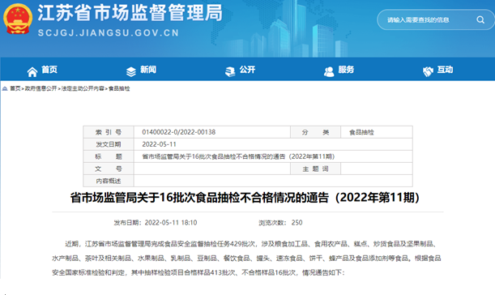Viewport: 495px width, 295px height.
Task: Click the 索引号 label cell
Action: click(109, 132)
